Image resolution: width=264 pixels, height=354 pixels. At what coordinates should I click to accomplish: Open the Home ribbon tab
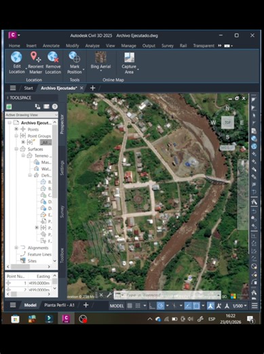point(14,46)
